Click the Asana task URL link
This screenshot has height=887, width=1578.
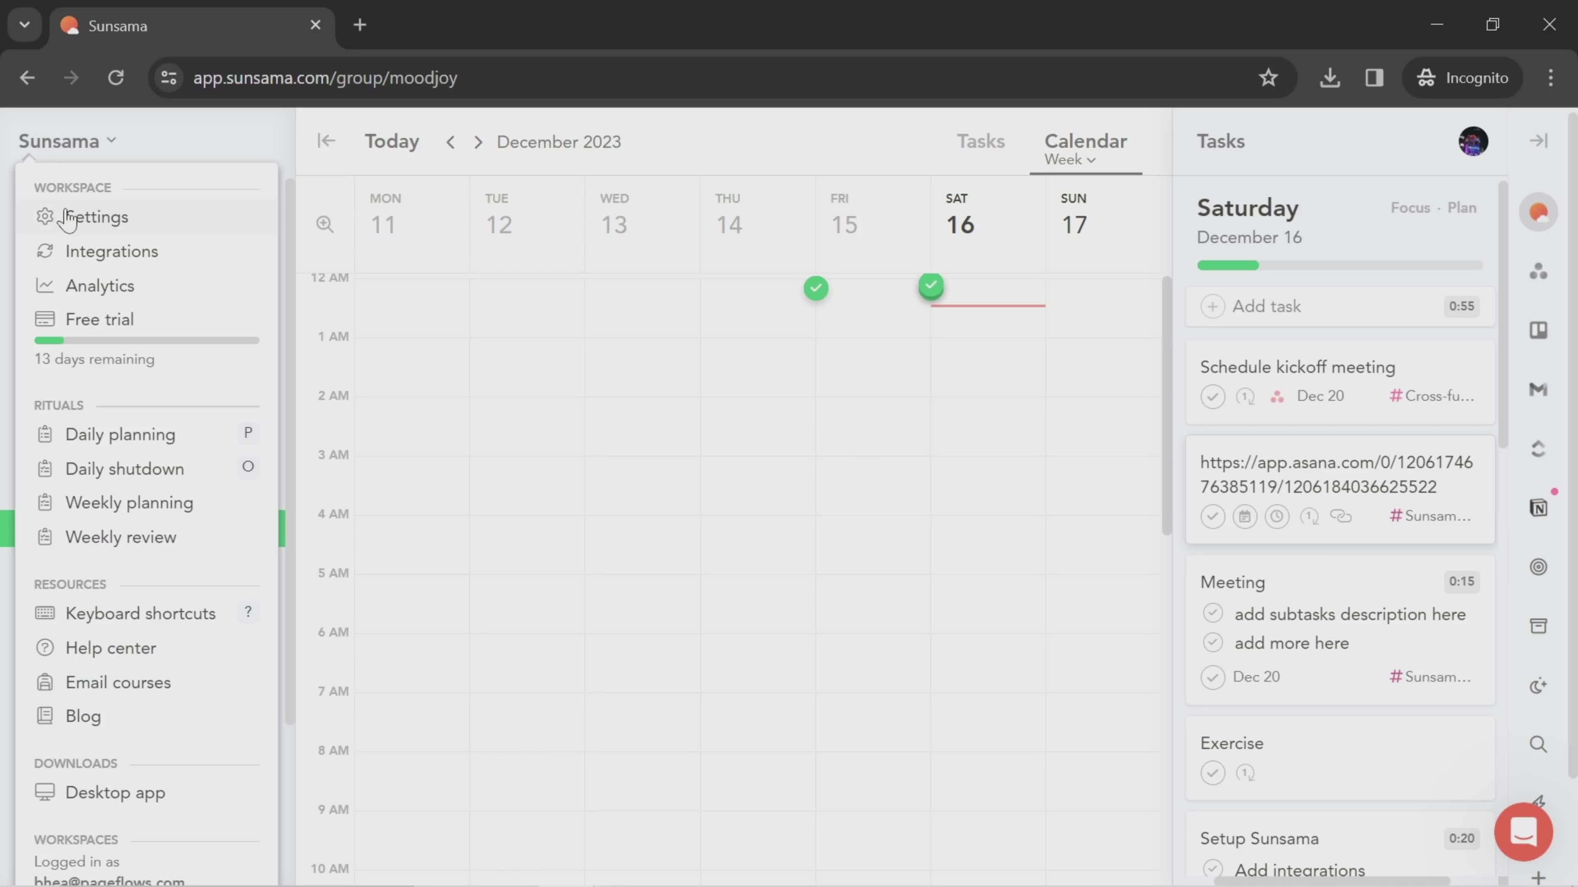click(1335, 474)
